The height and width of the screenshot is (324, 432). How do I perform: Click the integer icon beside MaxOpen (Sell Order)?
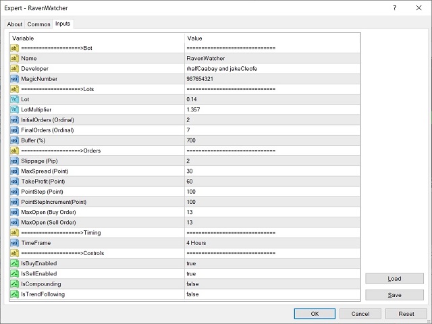click(14, 222)
